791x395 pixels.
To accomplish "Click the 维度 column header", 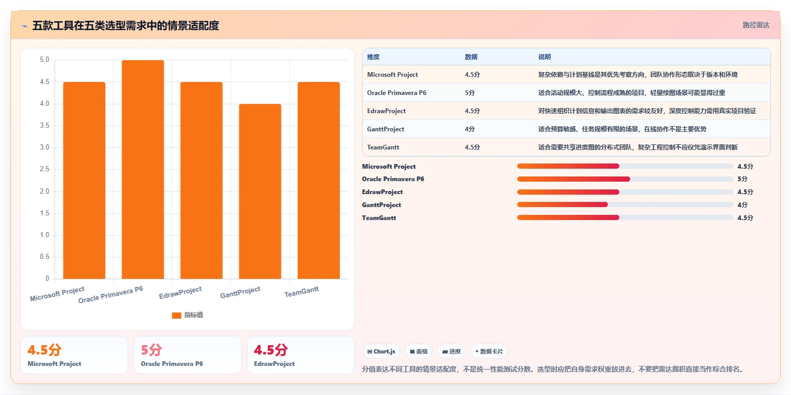I will pyautogui.click(x=373, y=57).
